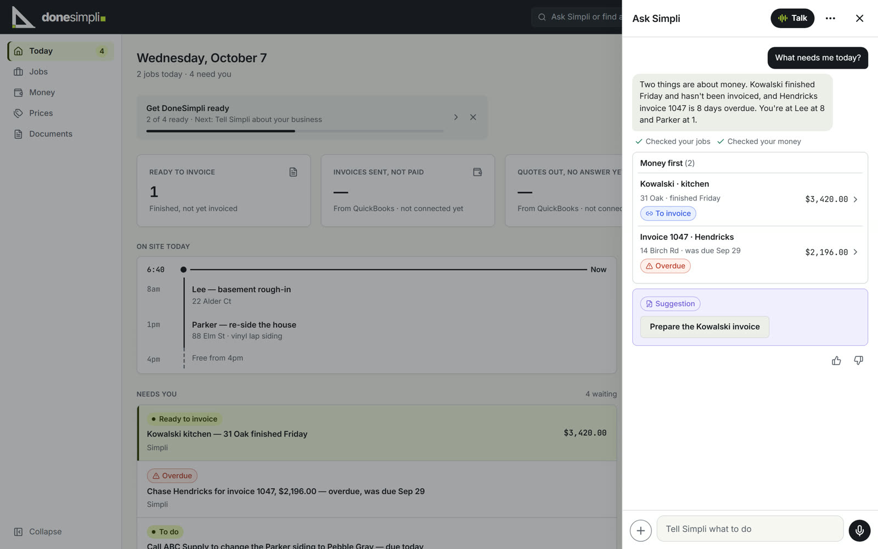
Task: Click Prepare the Kowalski invoice
Action: coord(705,327)
